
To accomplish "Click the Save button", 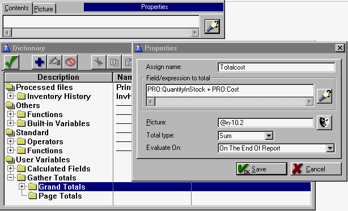I will (x=262, y=169).
